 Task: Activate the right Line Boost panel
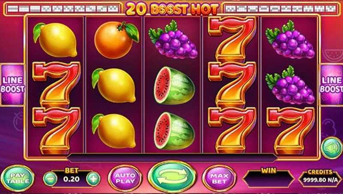tap(331, 85)
